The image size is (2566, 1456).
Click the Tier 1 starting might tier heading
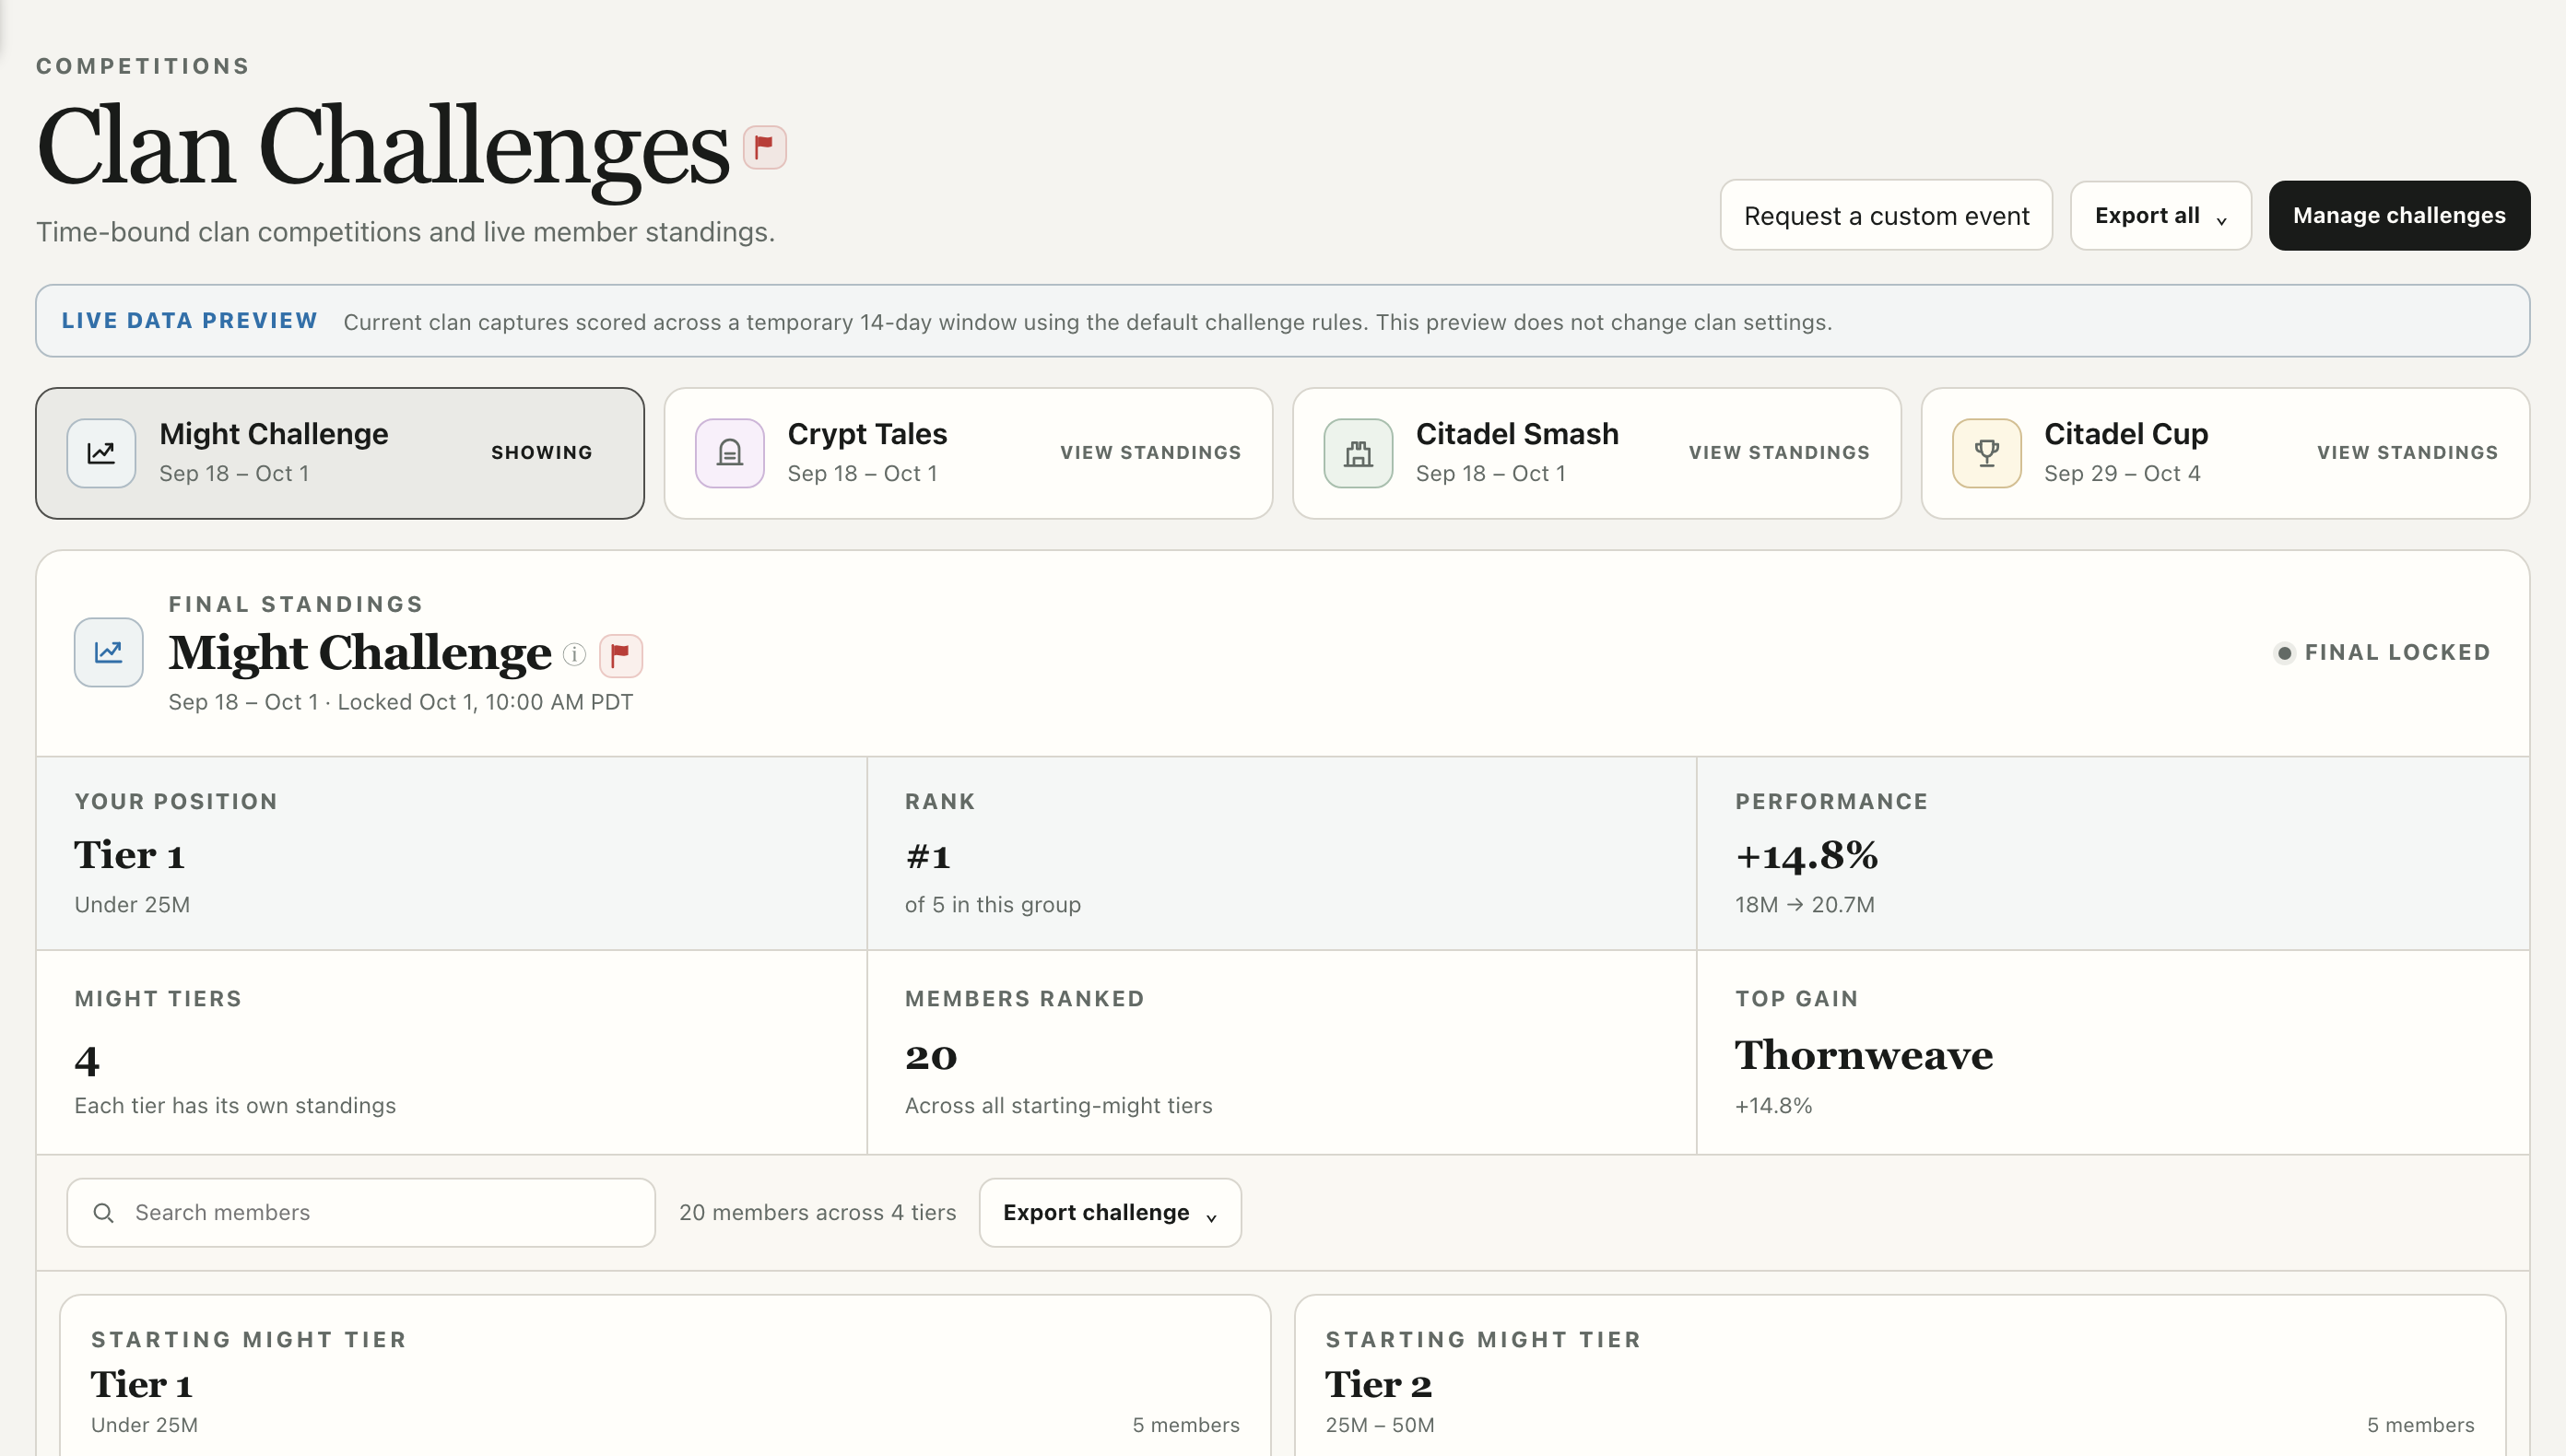coord(141,1385)
